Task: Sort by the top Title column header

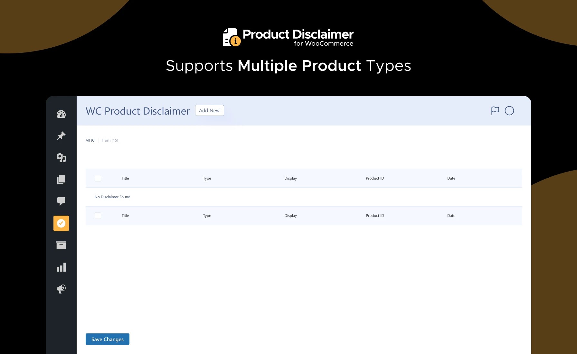Action: pos(125,178)
